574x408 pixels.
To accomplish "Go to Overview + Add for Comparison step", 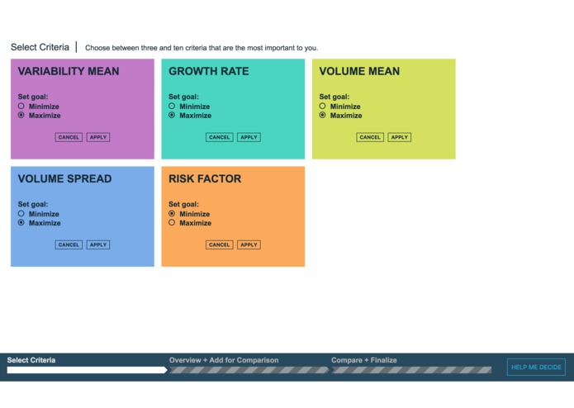I will point(224,360).
